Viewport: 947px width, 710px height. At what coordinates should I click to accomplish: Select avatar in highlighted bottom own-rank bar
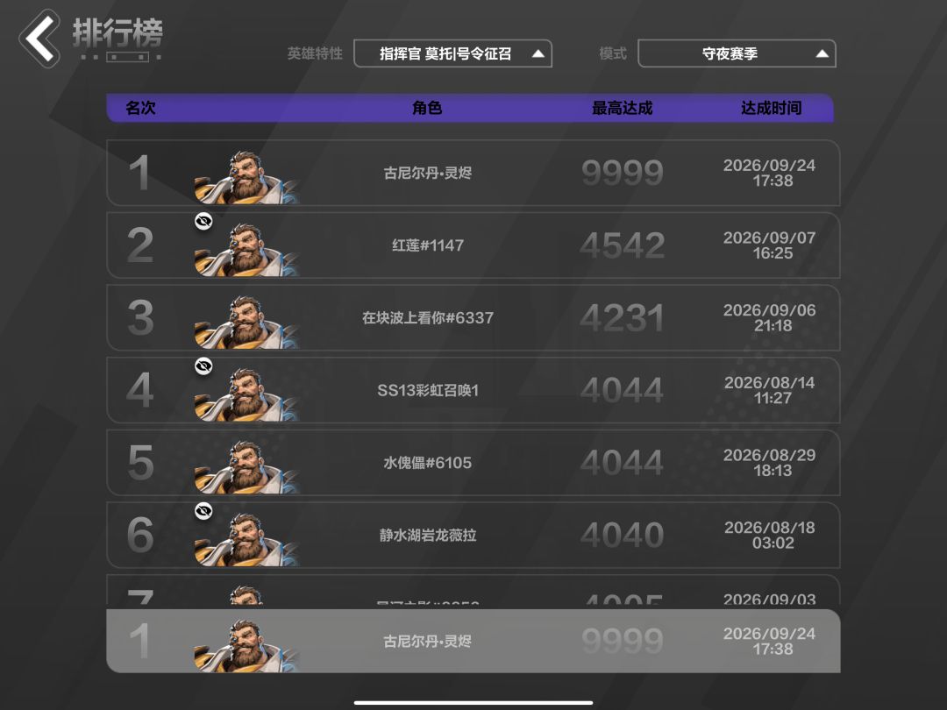tap(246, 645)
